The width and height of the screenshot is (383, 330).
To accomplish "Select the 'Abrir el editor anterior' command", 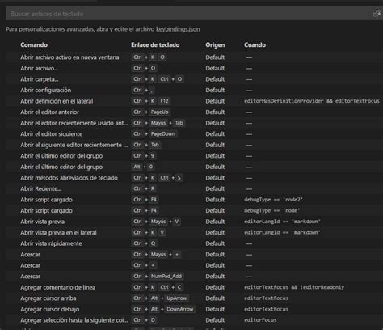I will (x=50, y=112).
